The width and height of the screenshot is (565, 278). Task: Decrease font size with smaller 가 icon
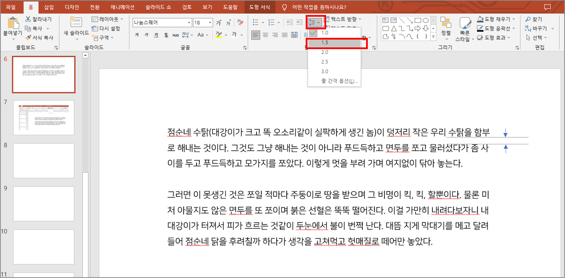pos(228,23)
